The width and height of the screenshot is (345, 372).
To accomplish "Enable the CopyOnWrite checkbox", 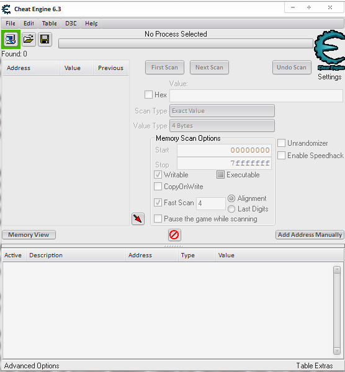I will (x=158, y=187).
